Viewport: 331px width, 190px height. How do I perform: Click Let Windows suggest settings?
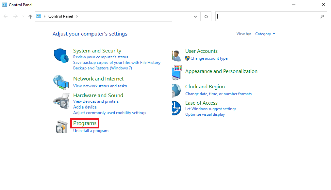click(x=211, y=109)
